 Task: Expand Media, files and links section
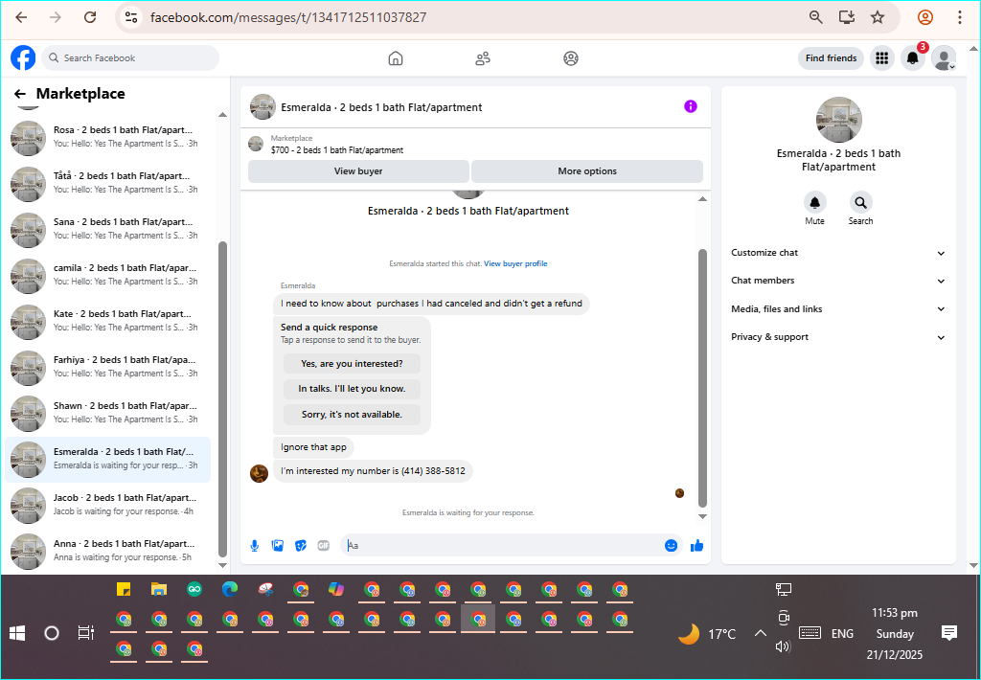[838, 309]
